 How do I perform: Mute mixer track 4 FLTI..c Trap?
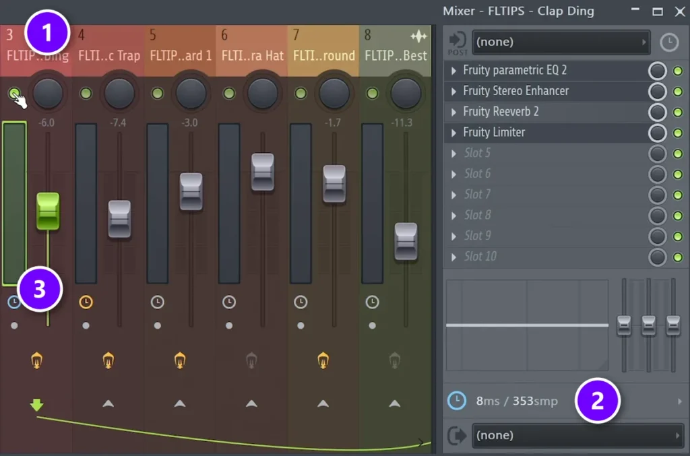coord(86,93)
